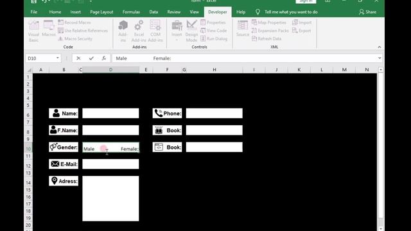Switch to the Data tab

click(x=153, y=12)
